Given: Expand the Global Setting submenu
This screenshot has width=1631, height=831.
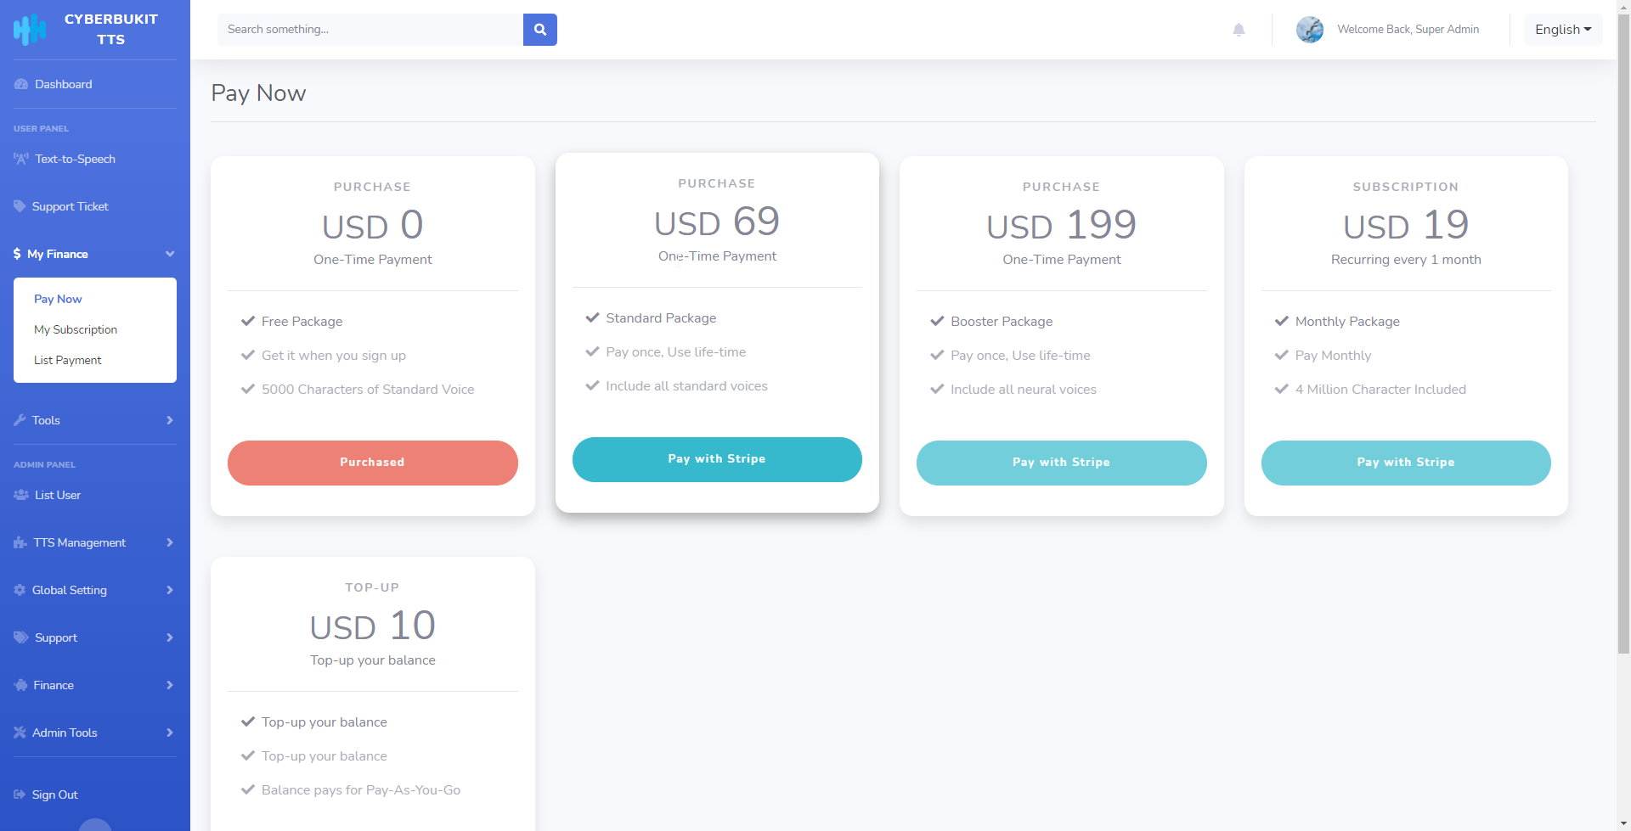Looking at the screenshot, I should pos(170,590).
